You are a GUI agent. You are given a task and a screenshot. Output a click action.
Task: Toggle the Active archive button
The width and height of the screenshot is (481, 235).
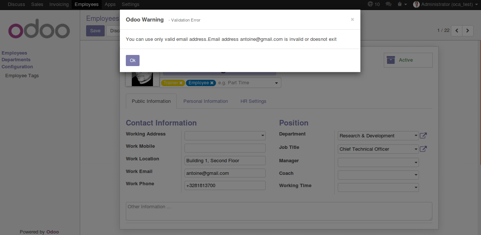408,60
